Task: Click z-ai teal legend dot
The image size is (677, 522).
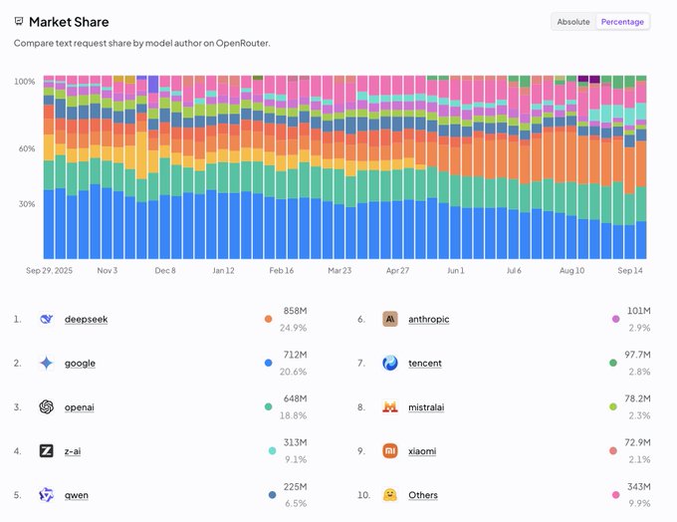Action: tap(272, 450)
